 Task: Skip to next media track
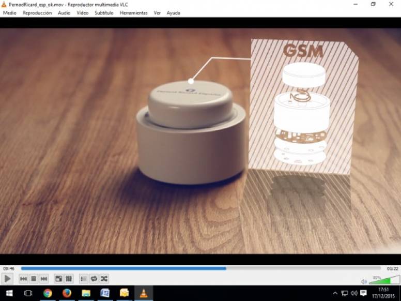tap(44, 279)
